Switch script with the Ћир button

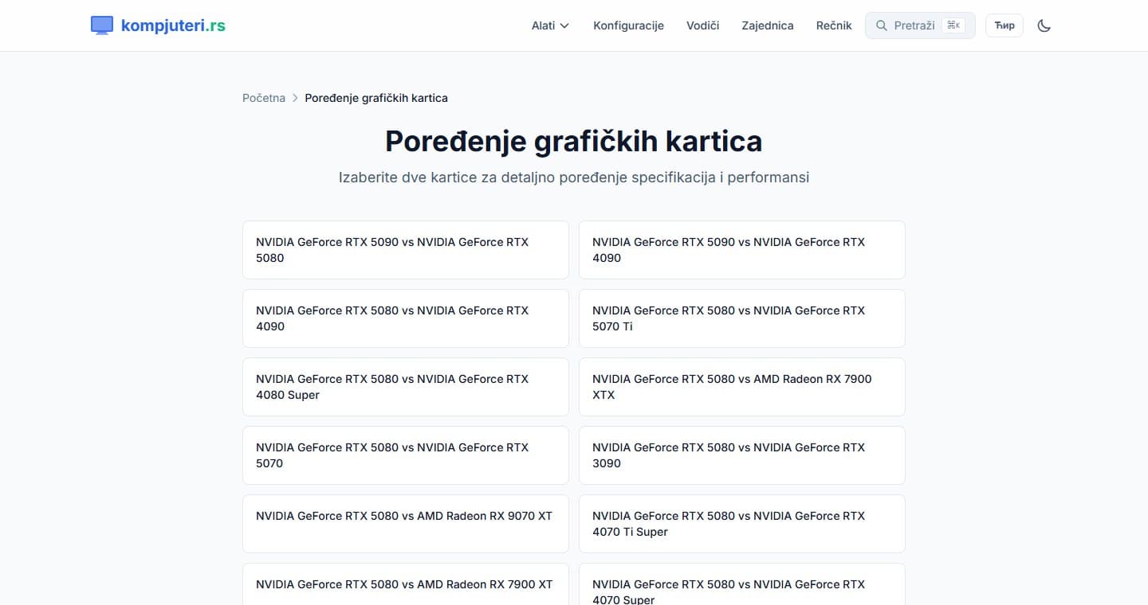(x=1005, y=25)
